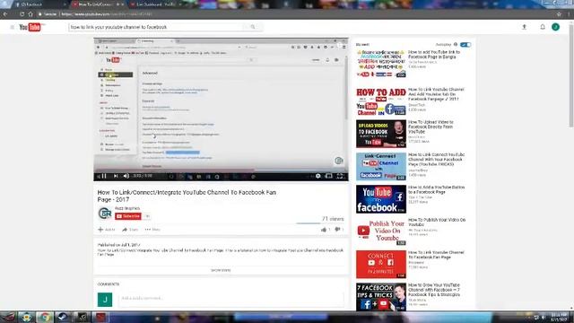Image resolution: width=574 pixels, height=323 pixels.
Task: Expand description with Show more
Action: [x=221, y=270]
